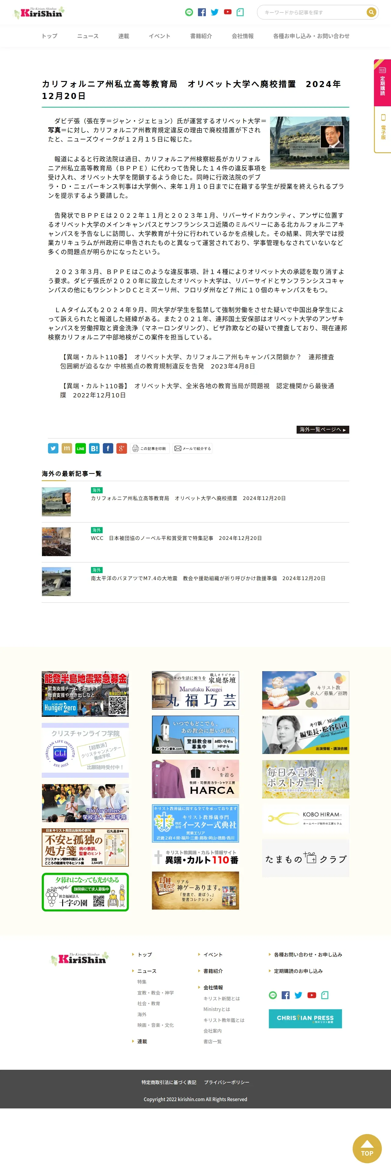The height and width of the screenshot is (1173, 391).
Task: Click the Olivet University article photo
Action: point(309,143)
